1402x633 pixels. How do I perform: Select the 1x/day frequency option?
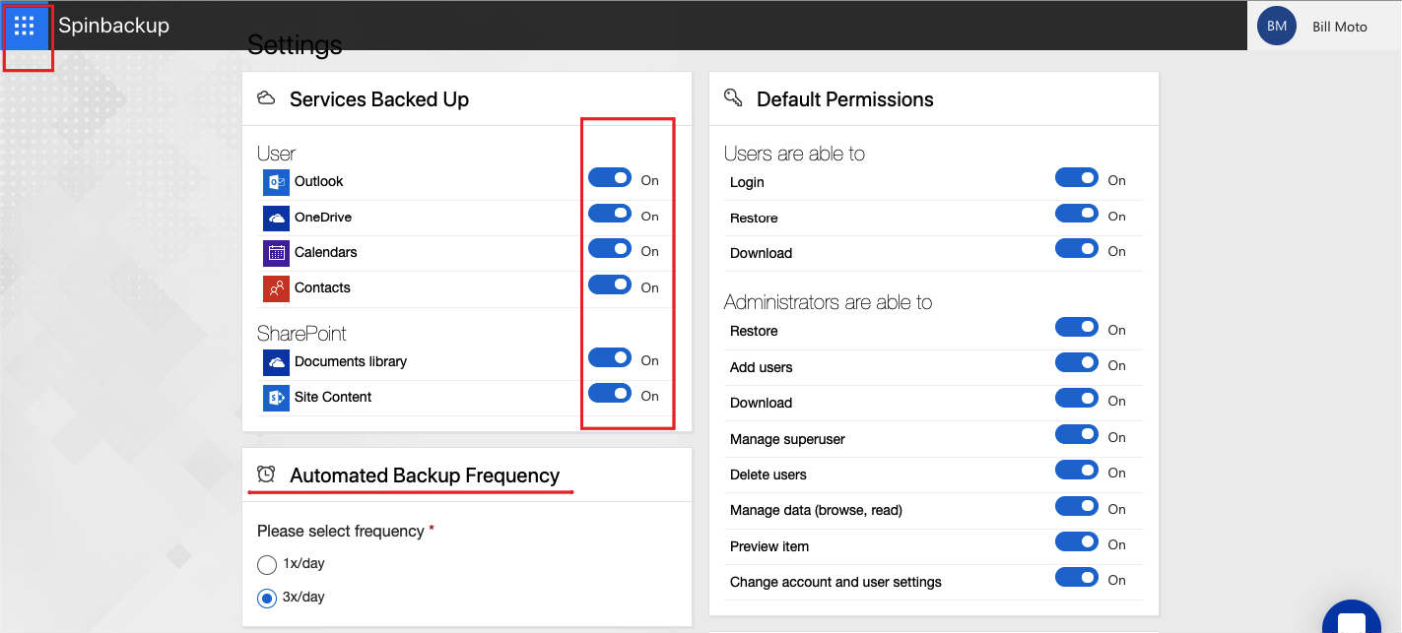267,565
